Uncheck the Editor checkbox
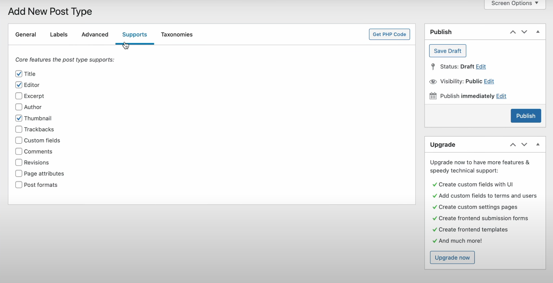553x283 pixels. click(19, 85)
